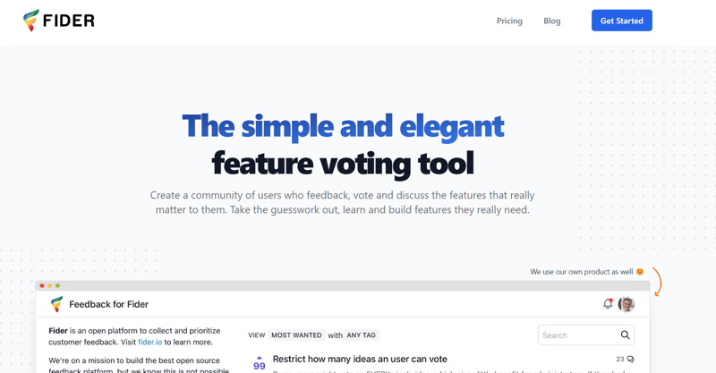The image size is (716, 373).
Task: Click the search magnifier icon
Action: [x=625, y=335]
